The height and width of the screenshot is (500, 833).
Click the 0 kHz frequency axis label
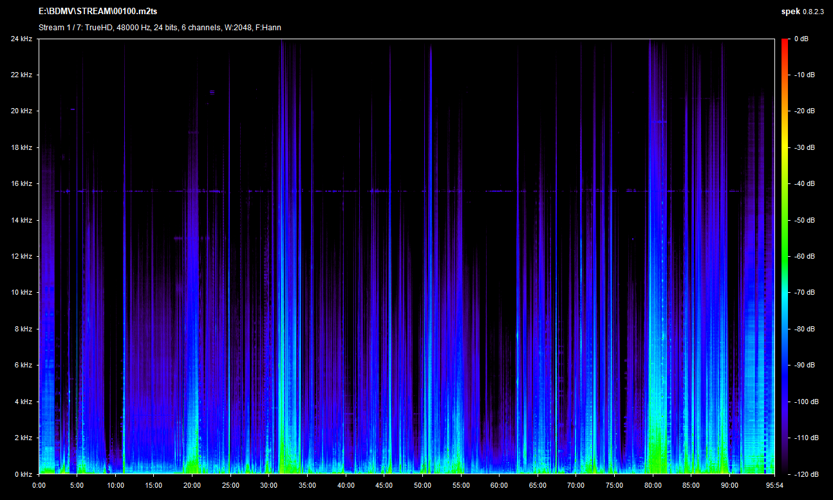point(23,474)
